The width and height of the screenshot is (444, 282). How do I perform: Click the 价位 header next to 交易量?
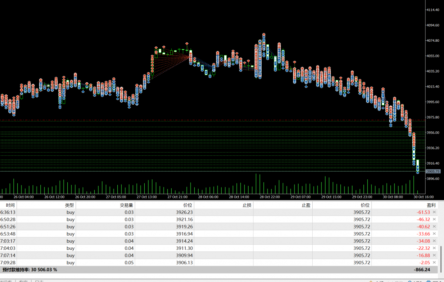click(x=165, y=205)
